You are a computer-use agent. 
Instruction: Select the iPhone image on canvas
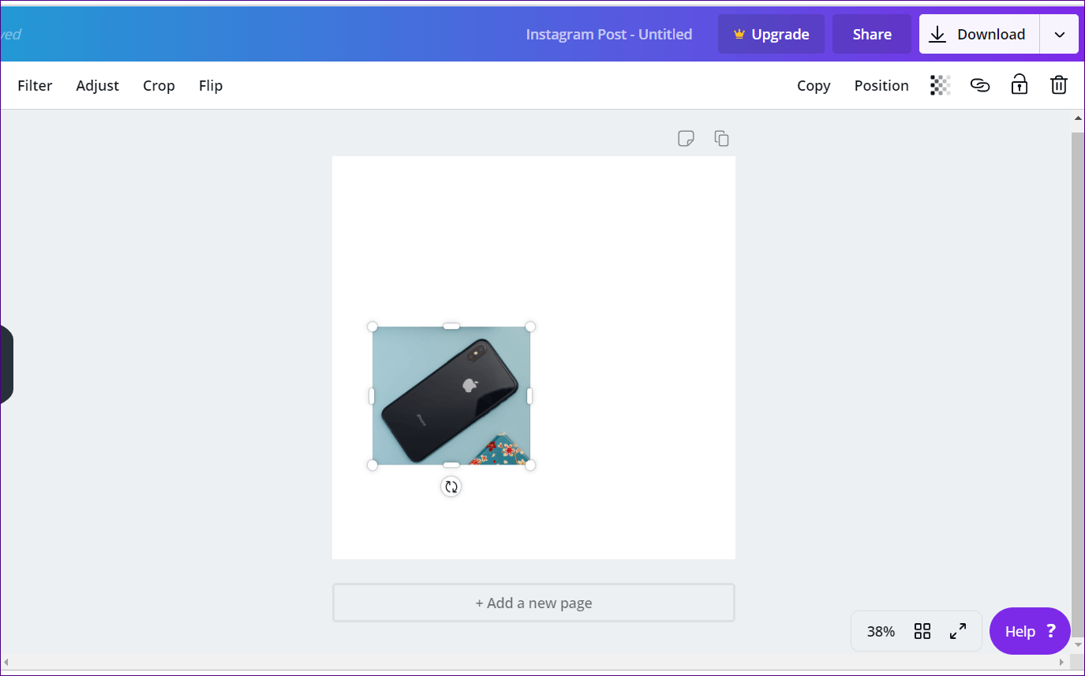(x=451, y=396)
